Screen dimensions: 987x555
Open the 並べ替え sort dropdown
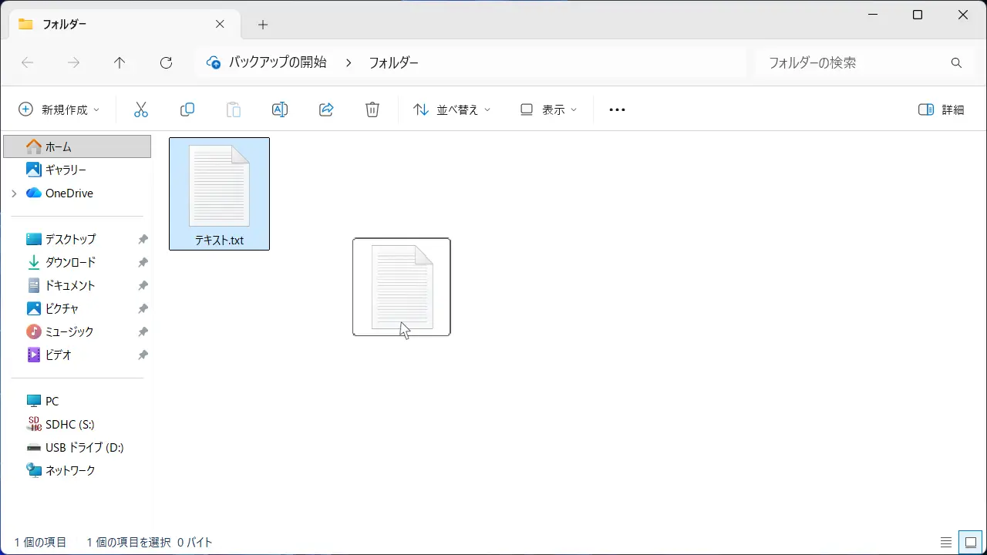click(x=452, y=109)
